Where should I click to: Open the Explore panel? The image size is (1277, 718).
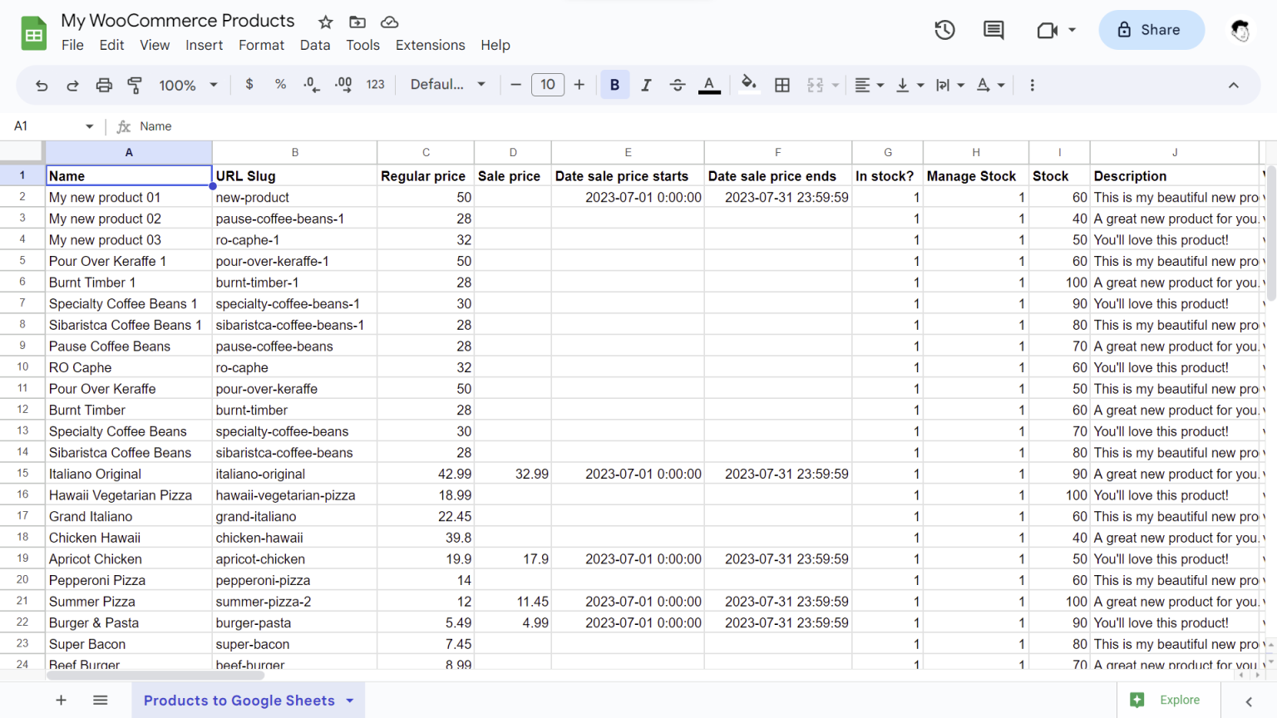tap(1168, 700)
